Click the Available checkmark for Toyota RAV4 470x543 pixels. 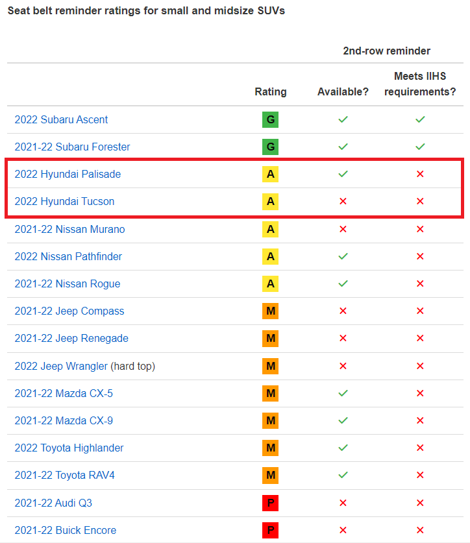(x=343, y=475)
